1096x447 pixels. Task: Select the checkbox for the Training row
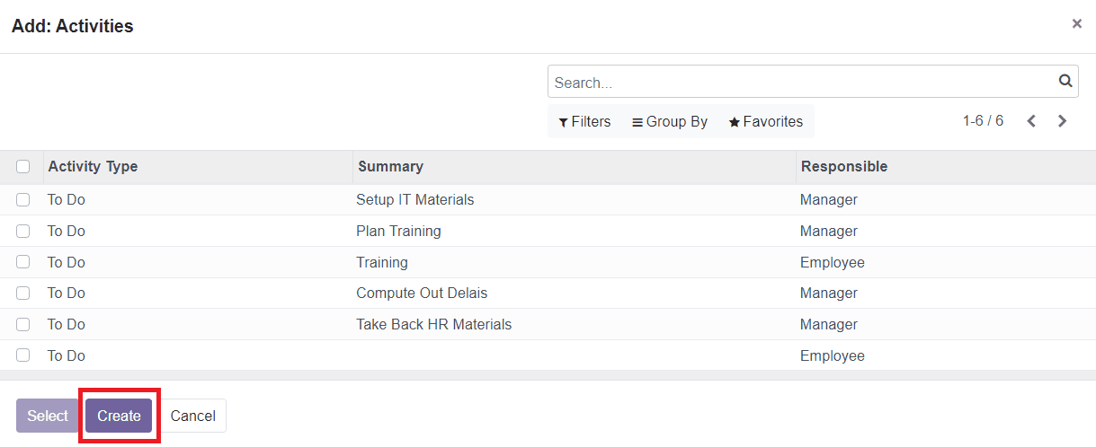coord(23,262)
